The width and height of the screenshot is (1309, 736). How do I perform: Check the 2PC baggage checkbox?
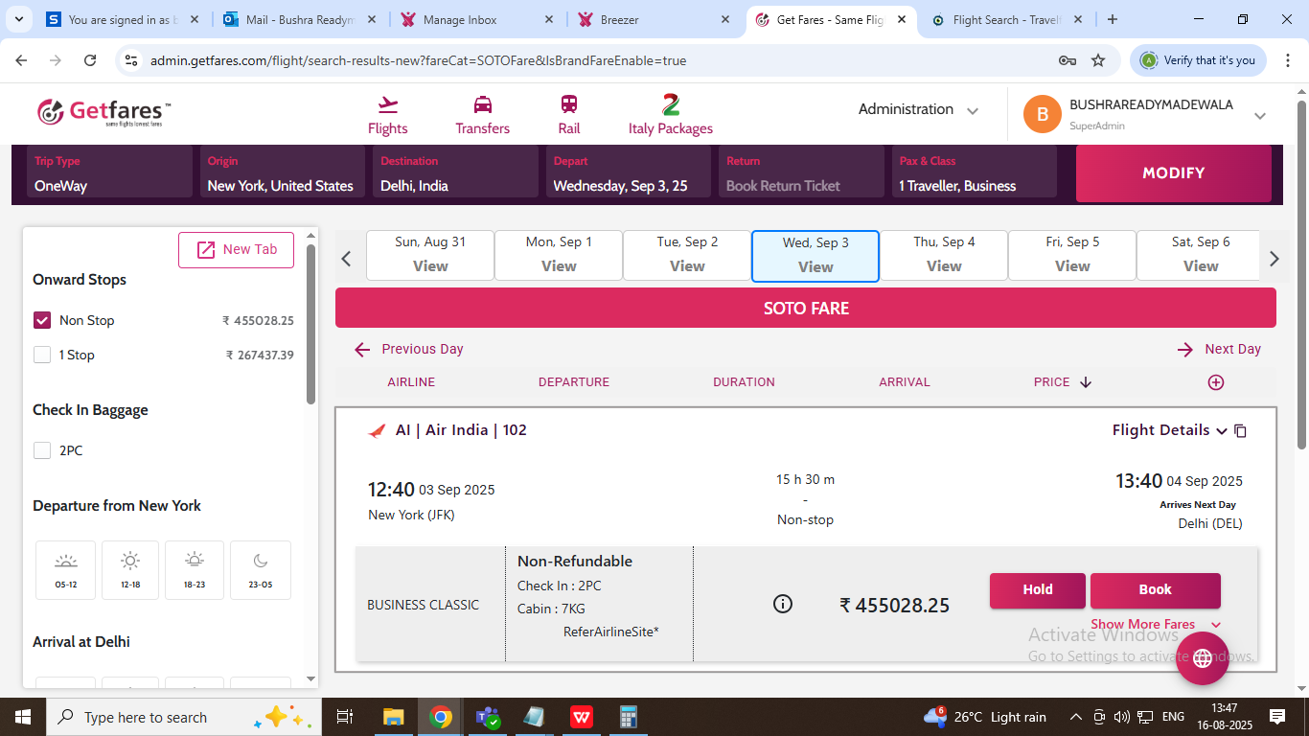(x=42, y=450)
